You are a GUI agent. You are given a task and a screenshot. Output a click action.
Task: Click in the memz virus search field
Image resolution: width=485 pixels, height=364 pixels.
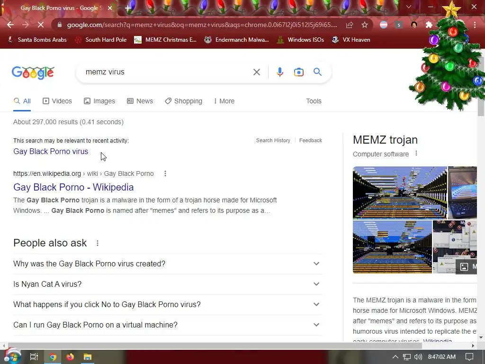(167, 72)
